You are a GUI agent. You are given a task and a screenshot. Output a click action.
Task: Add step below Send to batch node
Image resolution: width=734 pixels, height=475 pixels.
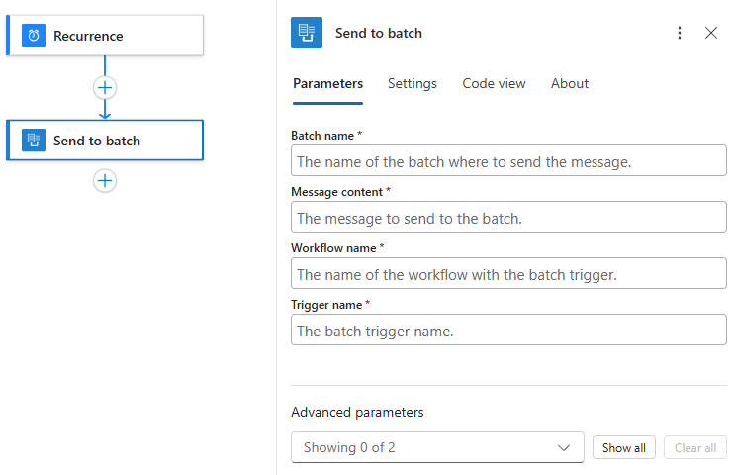105,181
